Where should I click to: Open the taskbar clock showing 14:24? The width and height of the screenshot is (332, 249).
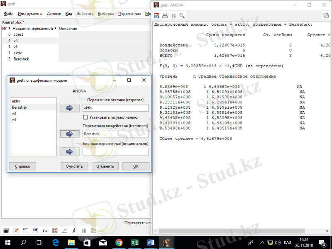[x=304, y=243]
